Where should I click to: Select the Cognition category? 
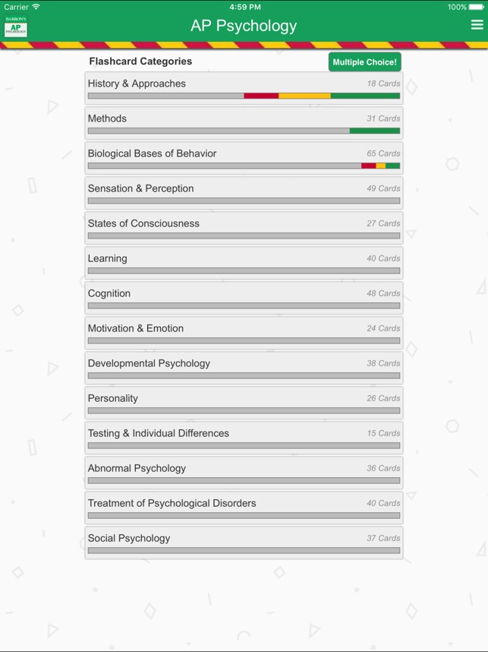pyautogui.click(x=244, y=298)
